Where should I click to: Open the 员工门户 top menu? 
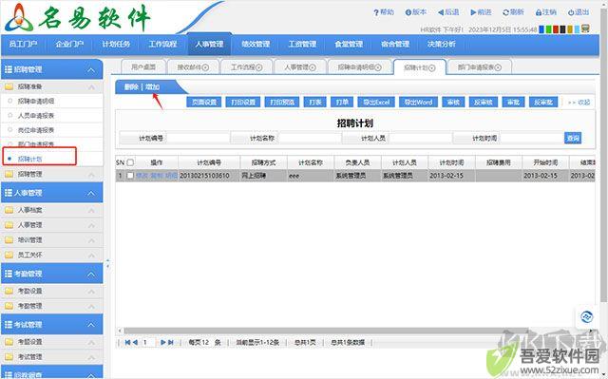coord(23,45)
